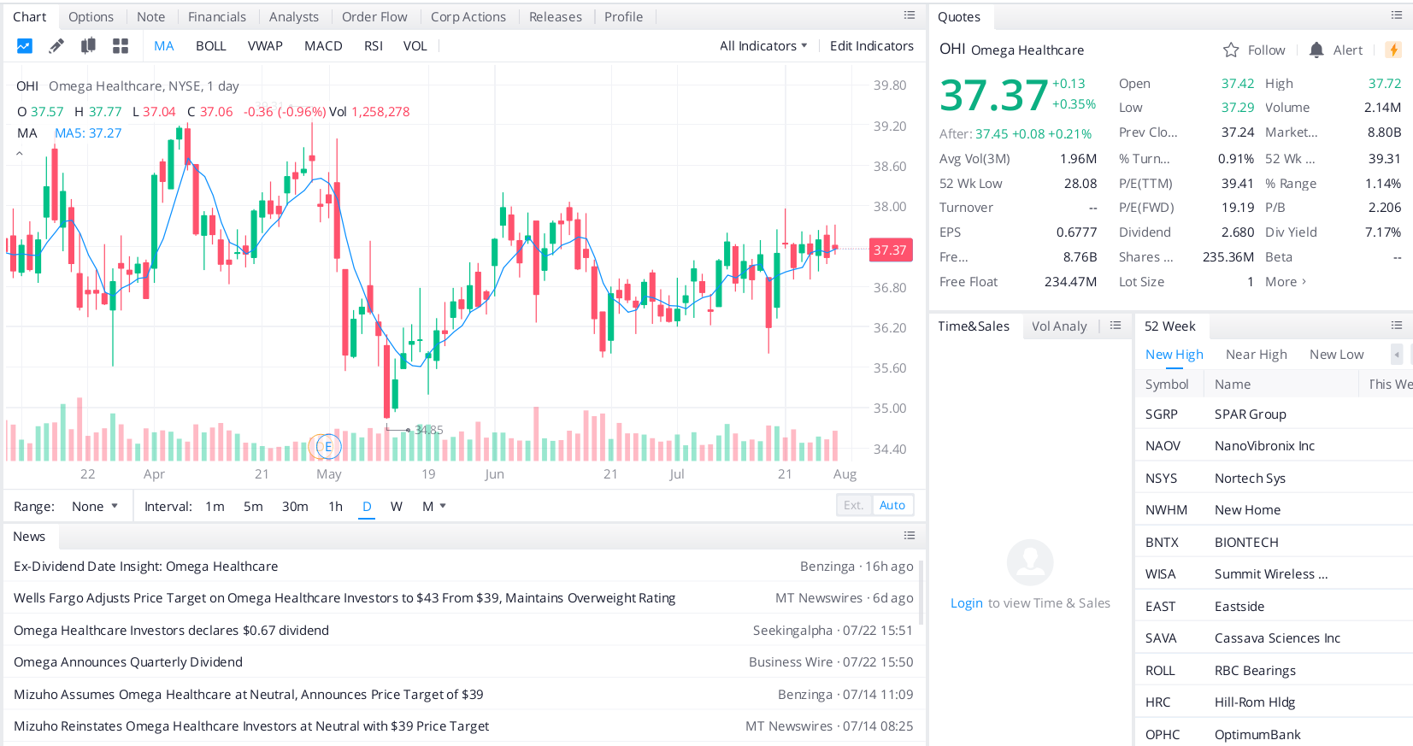Collapse the MA indicator legend caret
This screenshot has height=746, width=1413.
(x=19, y=154)
